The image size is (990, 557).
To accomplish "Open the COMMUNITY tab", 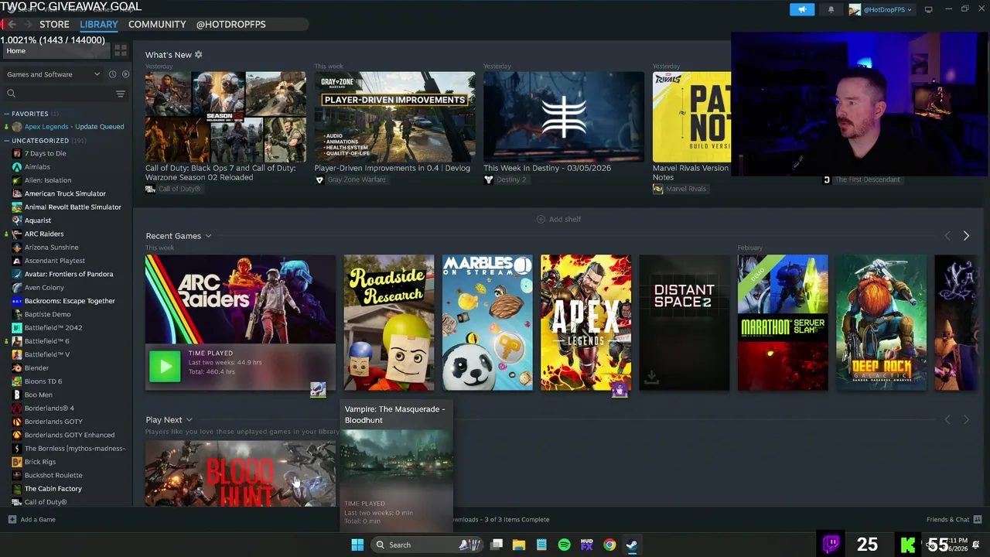I will 157,24.
